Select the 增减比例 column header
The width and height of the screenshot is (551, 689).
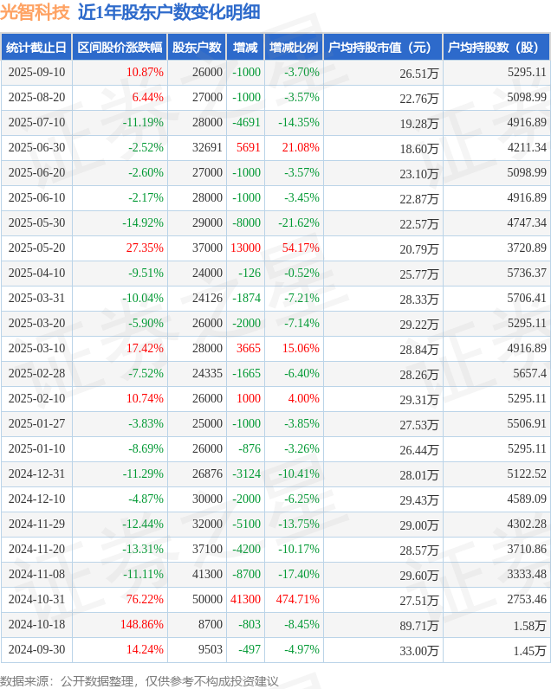(294, 47)
